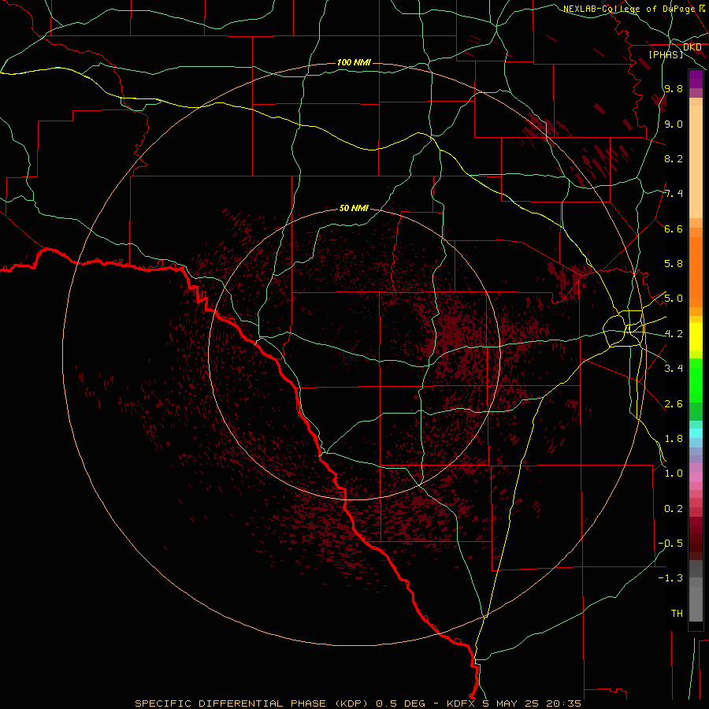Click the 7.4 legend value
Screen dimensions: 709x709
pyautogui.click(x=674, y=194)
